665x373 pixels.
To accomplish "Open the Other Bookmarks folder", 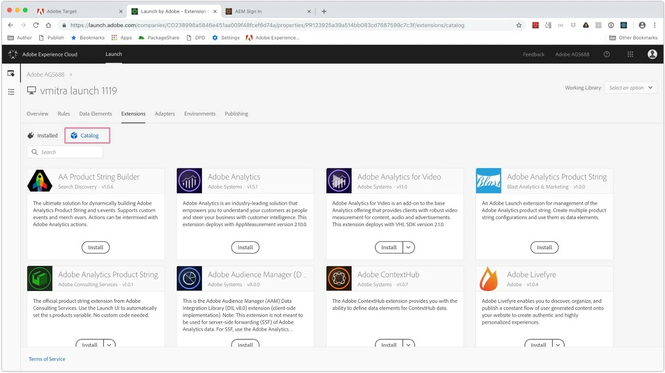I will pyautogui.click(x=634, y=37).
